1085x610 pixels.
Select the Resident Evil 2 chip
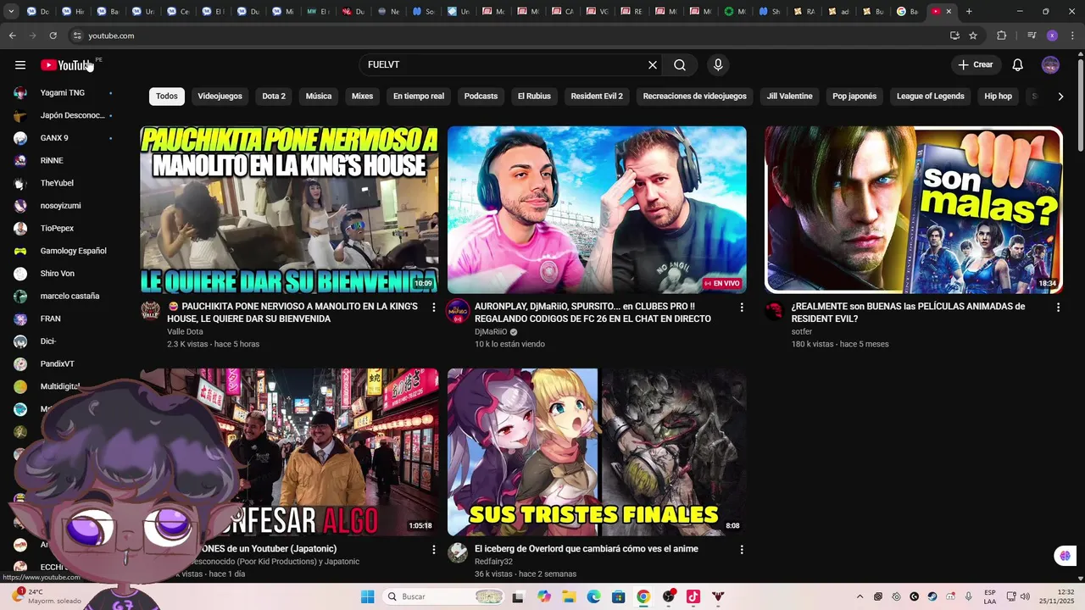click(597, 97)
